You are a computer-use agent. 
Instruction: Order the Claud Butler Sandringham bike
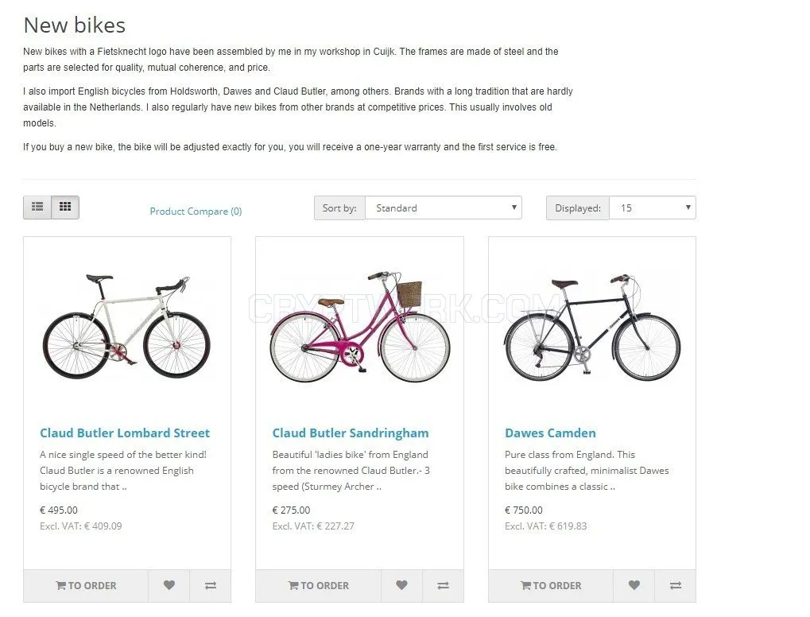click(318, 585)
